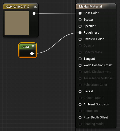Click the 0.33 node's output pin
The image size is (120, 131).
tap(32, 53)
